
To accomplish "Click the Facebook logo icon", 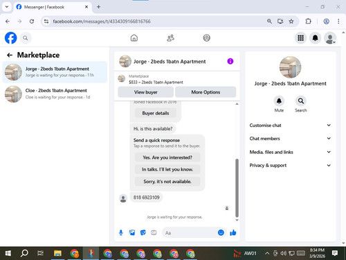I will click(x=10, y=38).
